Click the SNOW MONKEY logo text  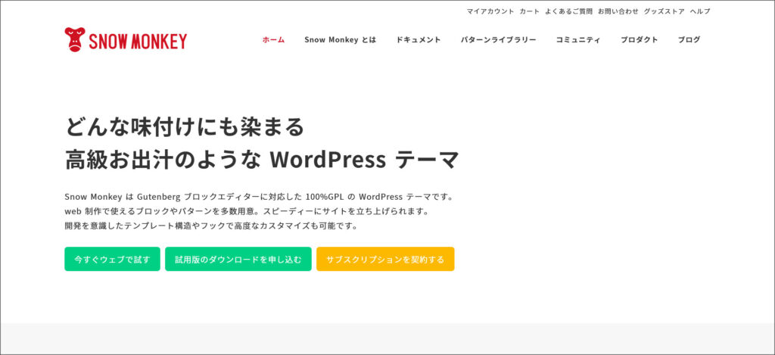[137, 42]
